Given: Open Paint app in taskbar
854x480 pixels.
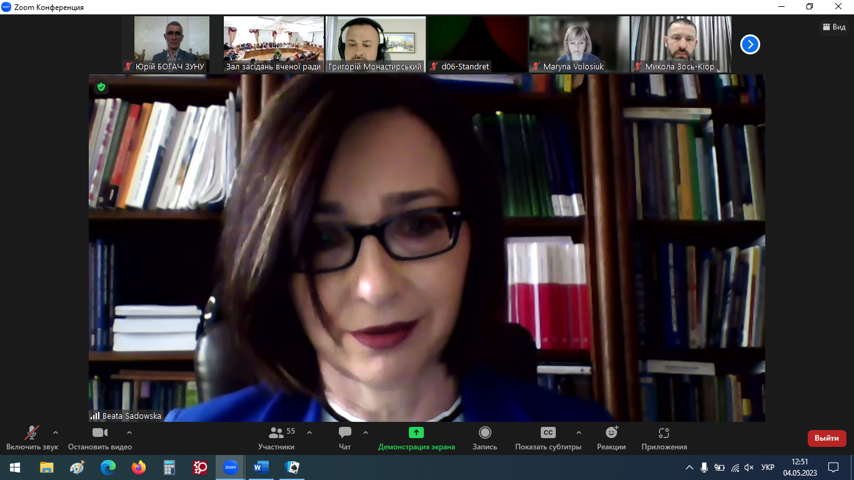Looking at the screenshot, I should pyautogui.click(x=77, y=467).
